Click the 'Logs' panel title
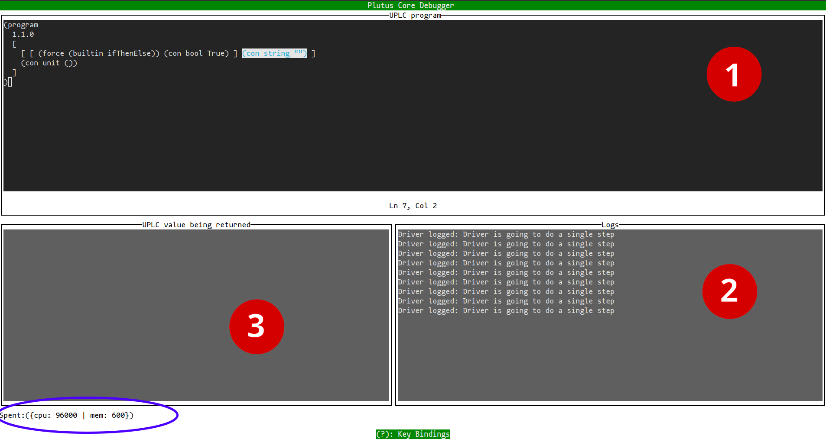The height and width of the screenshot is (439, 826). point(610,225)
